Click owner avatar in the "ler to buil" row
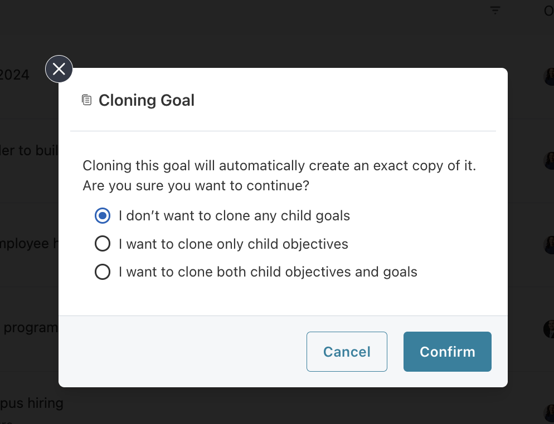554x424 pixels. point(550,160)
